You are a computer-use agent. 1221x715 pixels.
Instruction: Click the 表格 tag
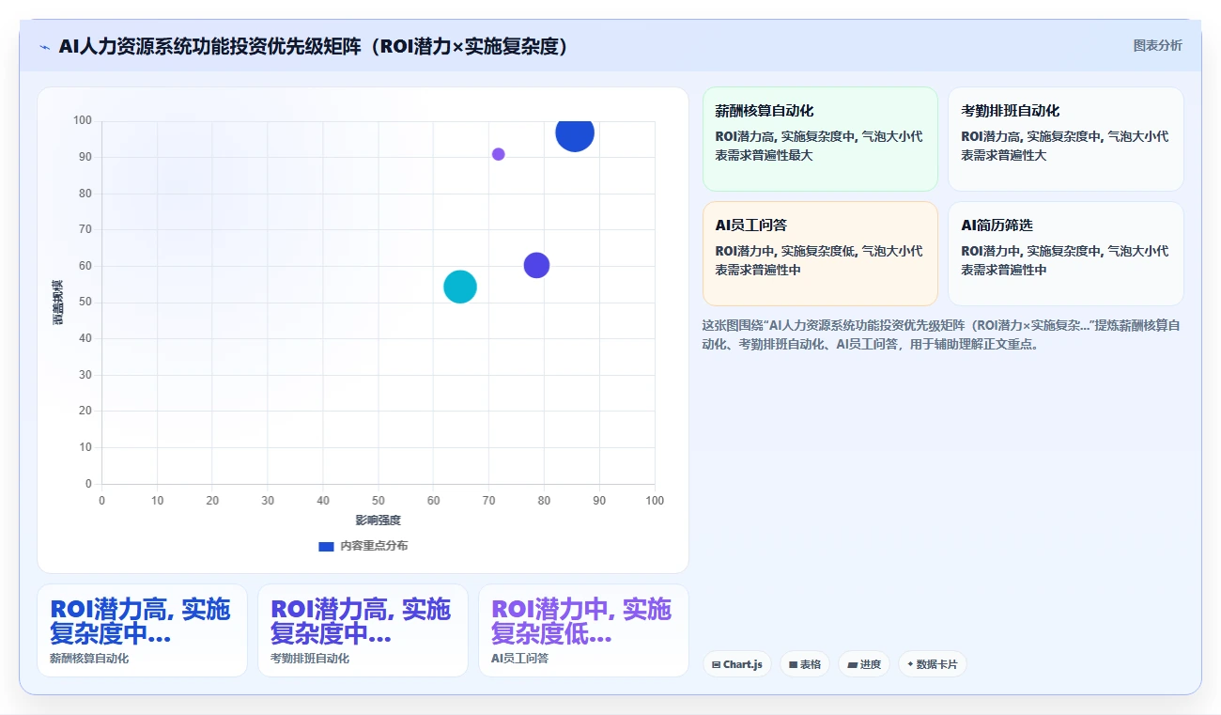tap(805, 664)
